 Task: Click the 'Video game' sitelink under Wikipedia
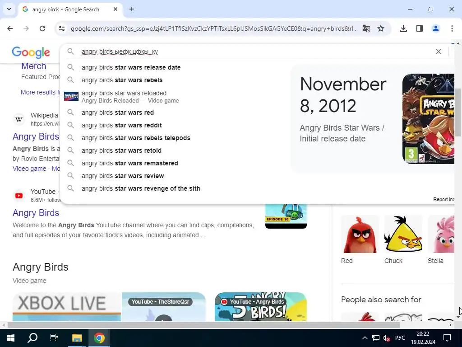click(29, 169)
